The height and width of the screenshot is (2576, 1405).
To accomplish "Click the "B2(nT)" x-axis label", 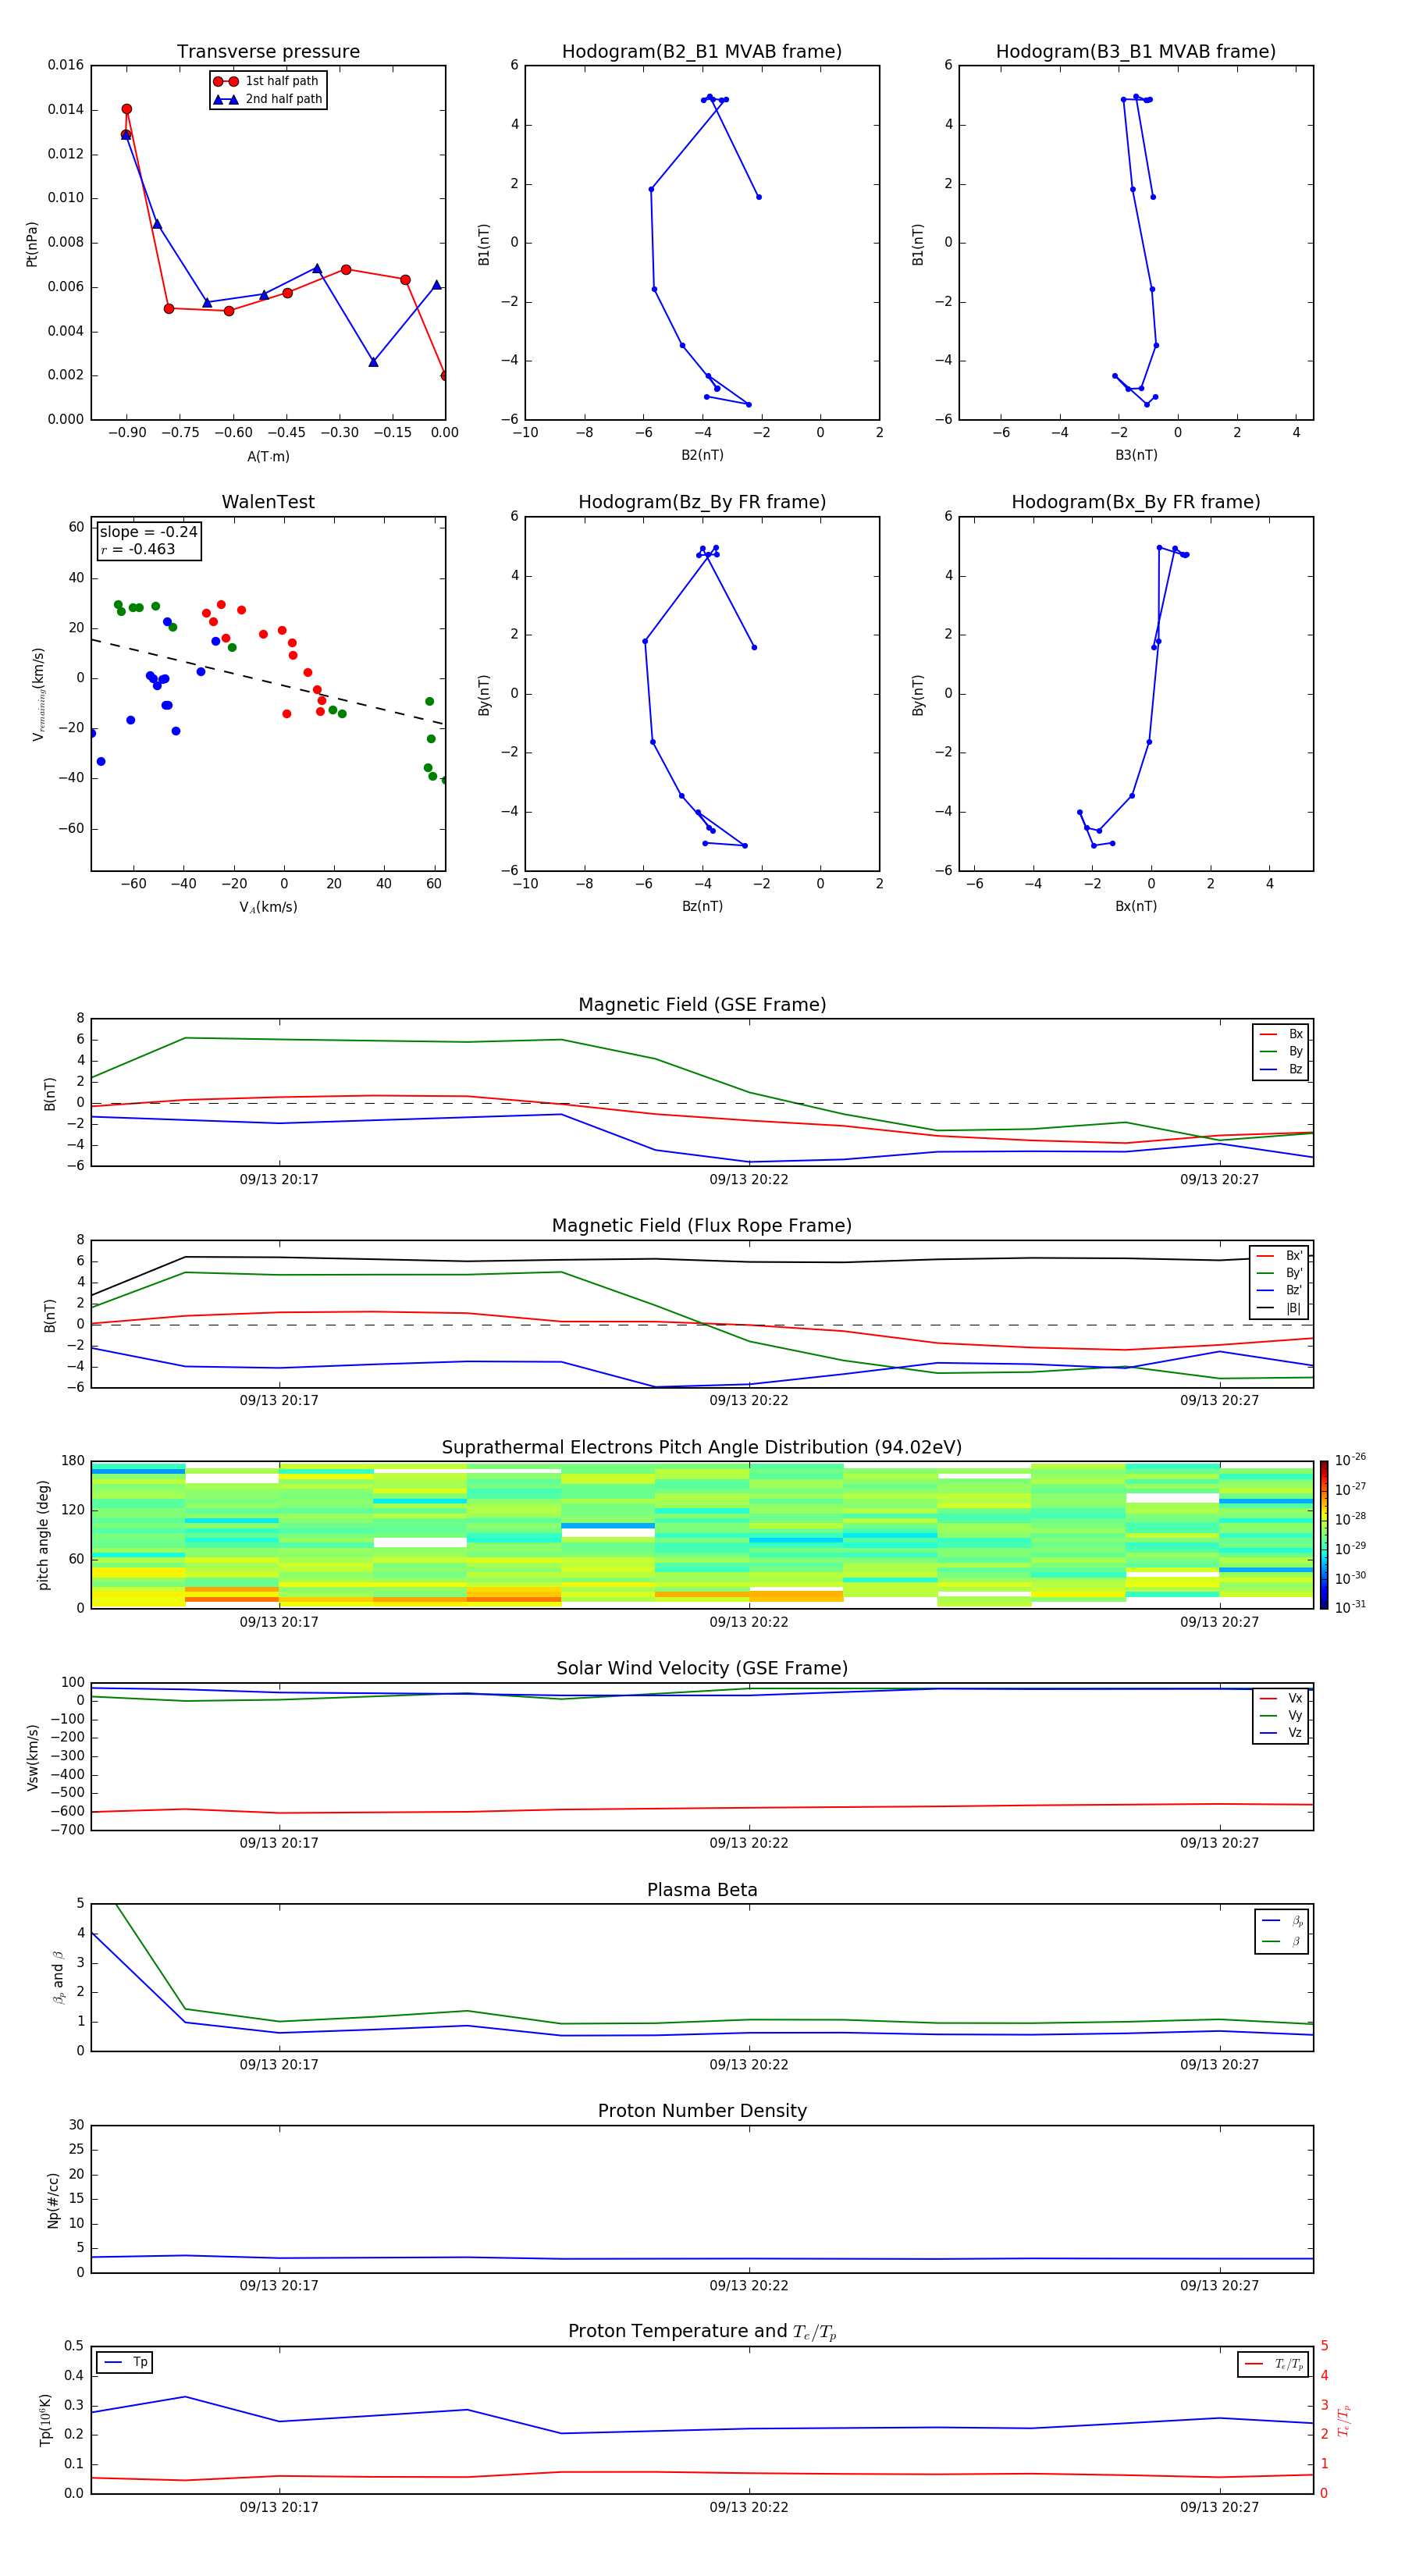I will [x=702, y=455].
